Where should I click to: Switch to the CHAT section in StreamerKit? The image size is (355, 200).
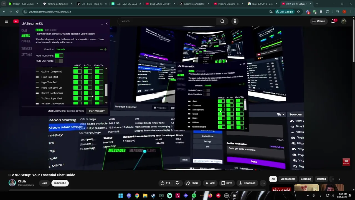click(x=24, y=30)
